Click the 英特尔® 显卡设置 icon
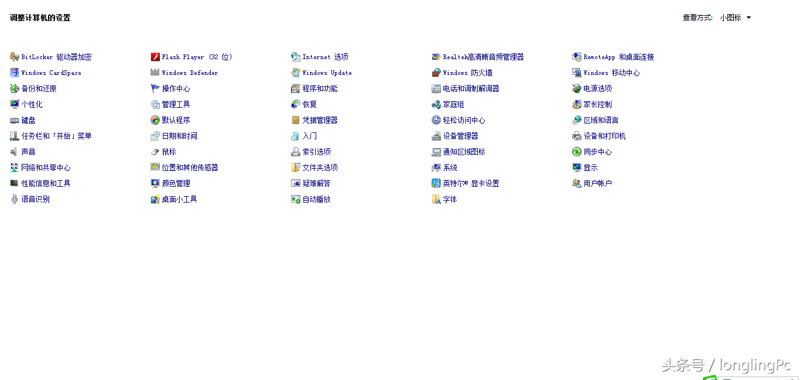 (x=436, y=183)
